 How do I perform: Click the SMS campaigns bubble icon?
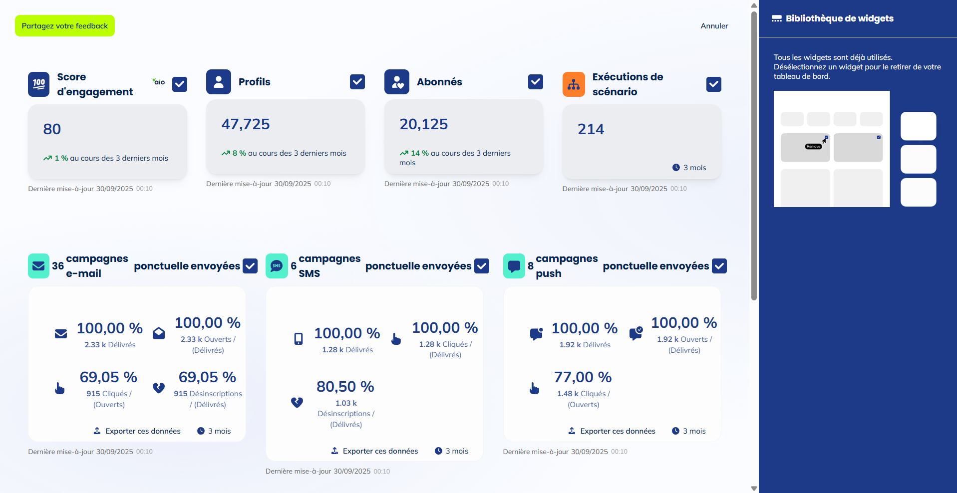pos(277,266)
